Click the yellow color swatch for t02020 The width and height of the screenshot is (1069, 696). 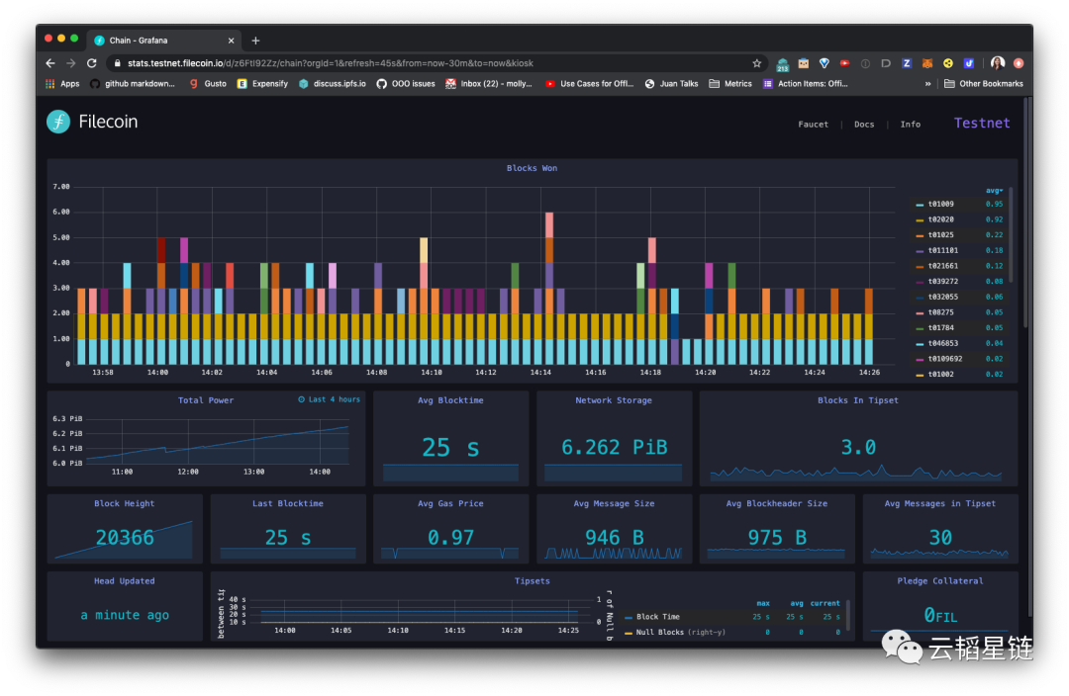tap(920, 219)
